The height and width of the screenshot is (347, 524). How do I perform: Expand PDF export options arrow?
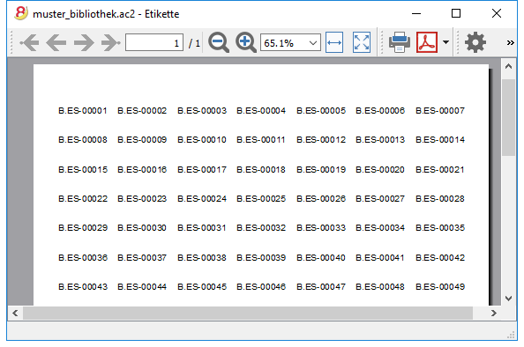pyautogui.click(x=445, y=42)
